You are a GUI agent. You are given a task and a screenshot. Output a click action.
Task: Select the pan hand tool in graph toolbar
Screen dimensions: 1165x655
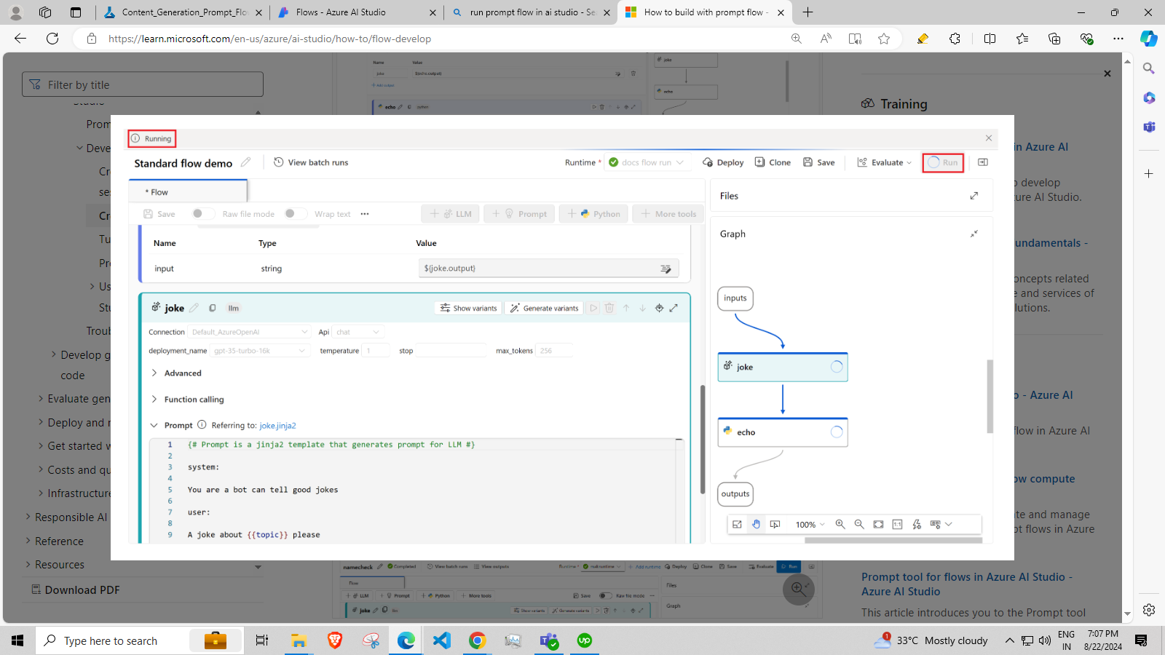click(757, 524)
